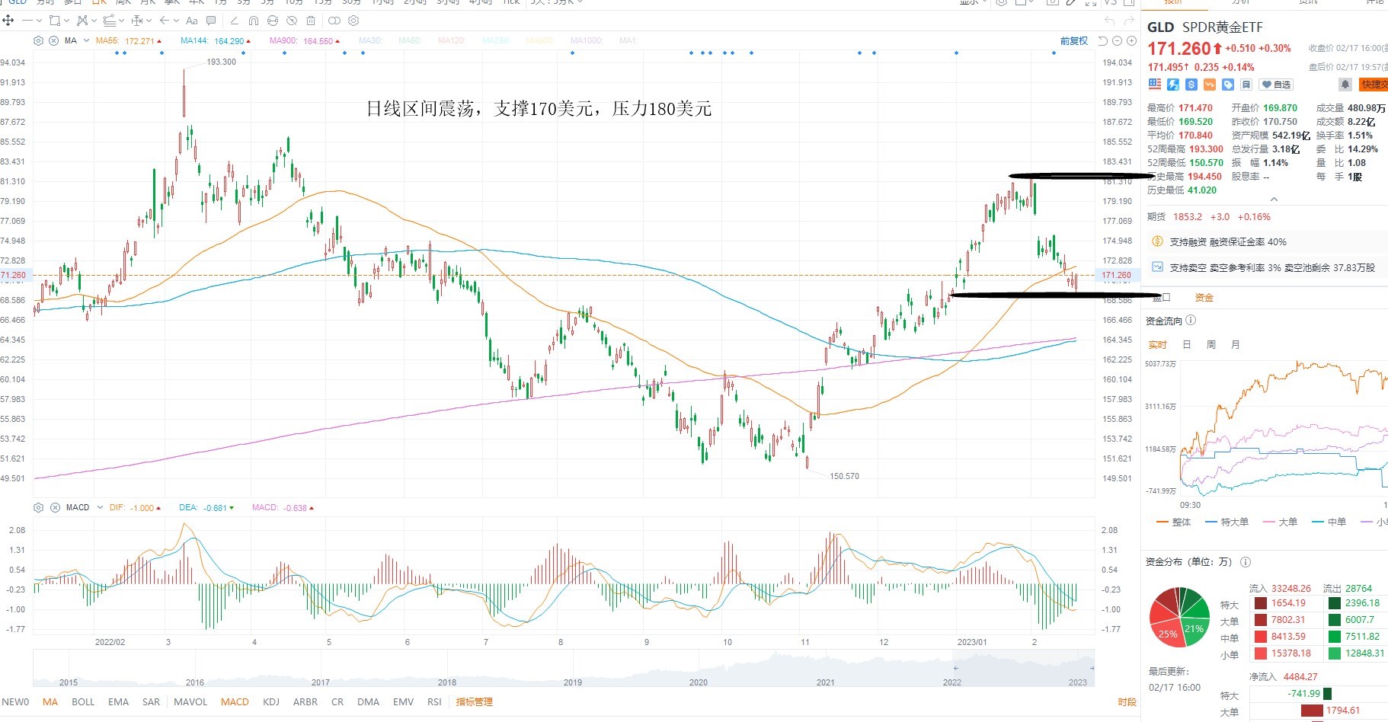The image size is (1388, 722).
Task: Click the price alert bell icon
Action: coord(1345,85)
